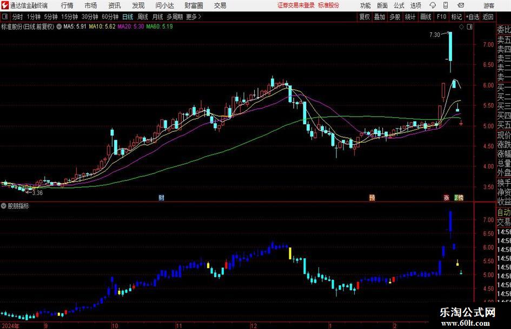Click the 预 event marker on chart
This screenshot has height=329, width=511.
click(x=372, y=198)
